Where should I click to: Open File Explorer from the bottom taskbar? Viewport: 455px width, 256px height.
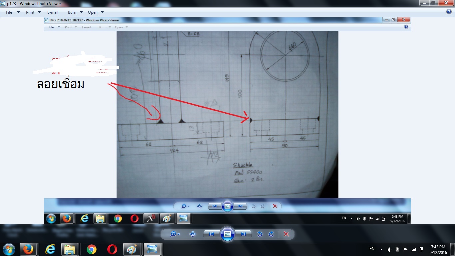pyautogui.click(x=70, y=249)
